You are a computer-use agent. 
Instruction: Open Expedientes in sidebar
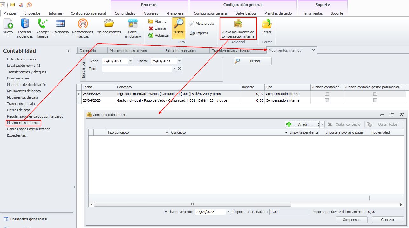[x=17, y=135]
